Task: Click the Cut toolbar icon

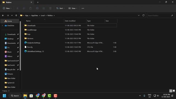Action: [x=17, y=8]
